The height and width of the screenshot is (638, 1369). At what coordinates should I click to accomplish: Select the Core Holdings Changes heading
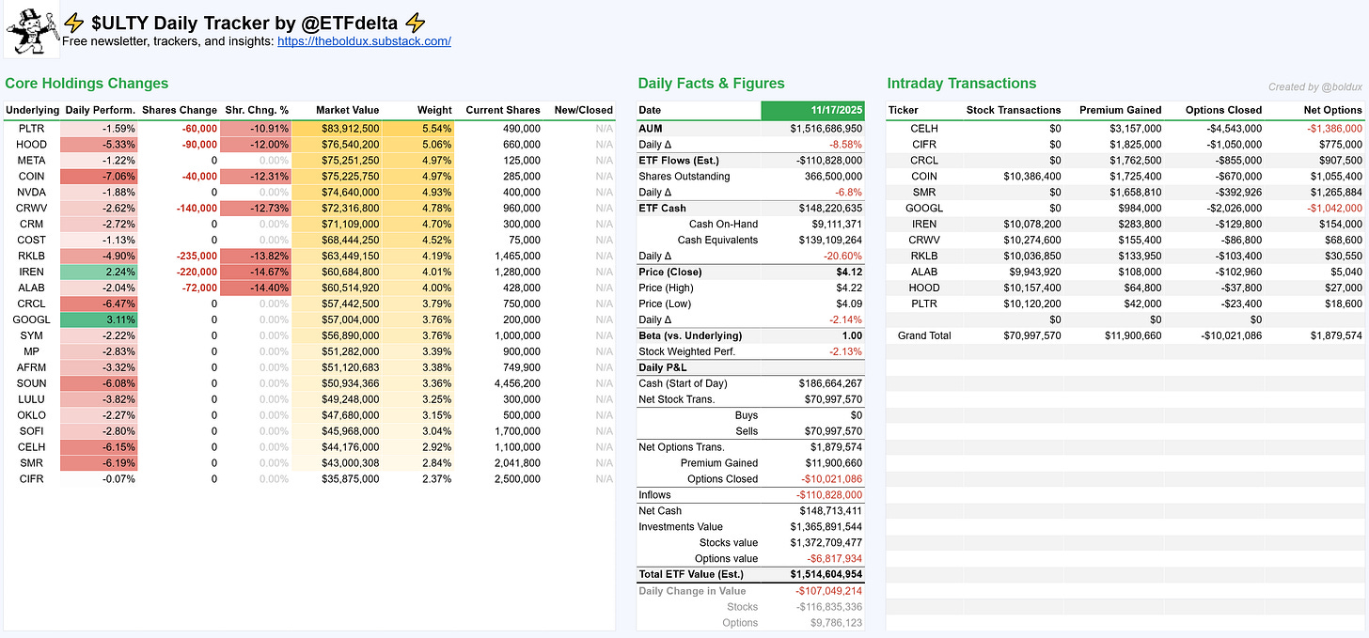coord(87,84)
